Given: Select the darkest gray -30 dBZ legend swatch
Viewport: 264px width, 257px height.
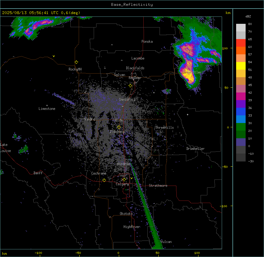Looking at the screenshot, I should [x=241, y=157].
